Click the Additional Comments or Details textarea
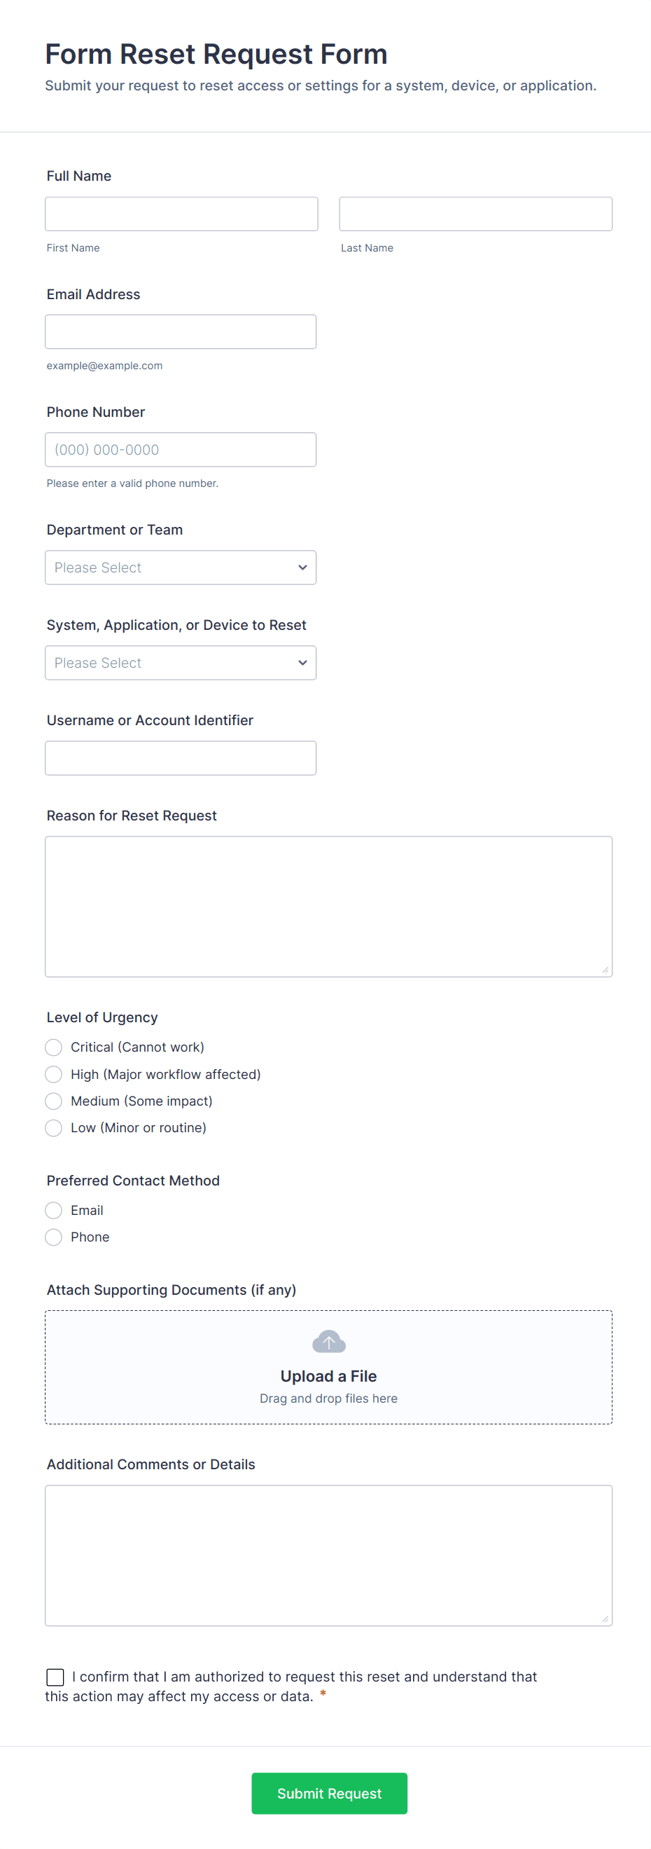The width and height of the screenshot is (651, 1849). pyautogui.click(x=328, y=1555)
